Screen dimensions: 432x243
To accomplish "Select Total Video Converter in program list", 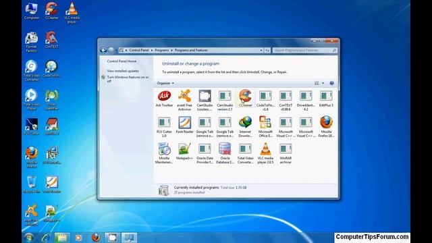I will tap(245, 153).
